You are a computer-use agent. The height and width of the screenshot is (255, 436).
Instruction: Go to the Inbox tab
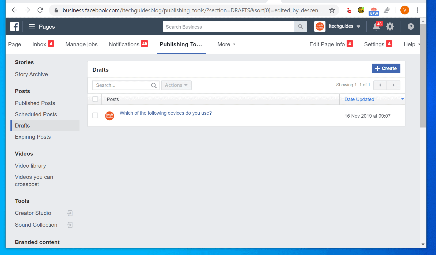point(39,44)
